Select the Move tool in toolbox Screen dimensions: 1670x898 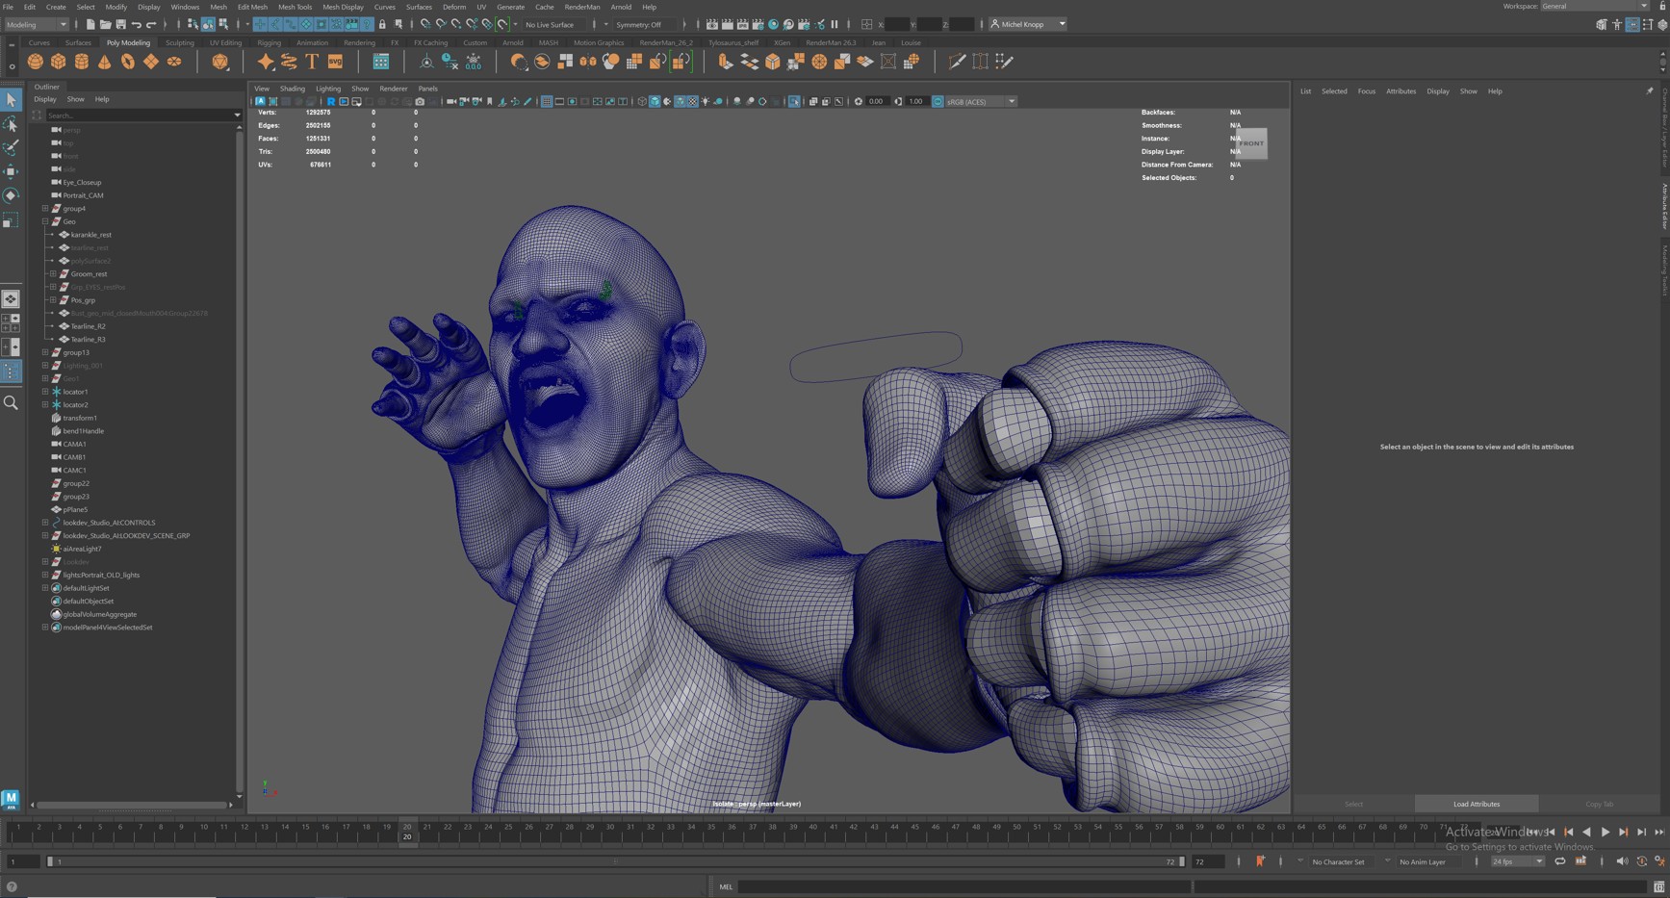[x=11, y=171]
